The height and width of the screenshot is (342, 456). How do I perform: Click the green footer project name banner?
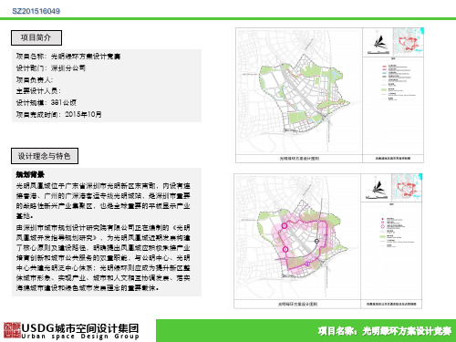click(x=306, y=331)
